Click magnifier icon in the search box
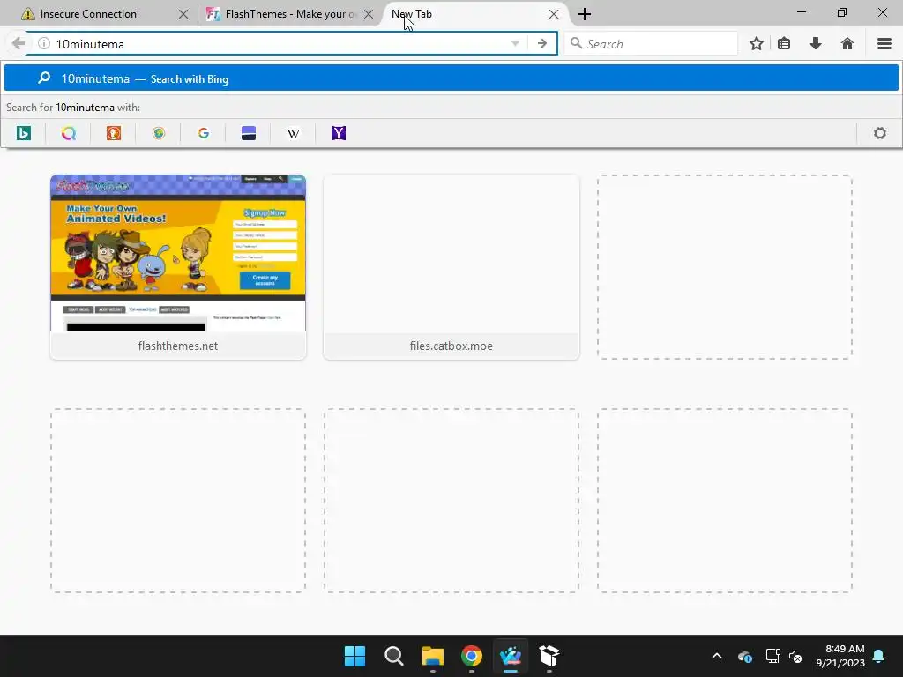903x677 pixels. 576,43
